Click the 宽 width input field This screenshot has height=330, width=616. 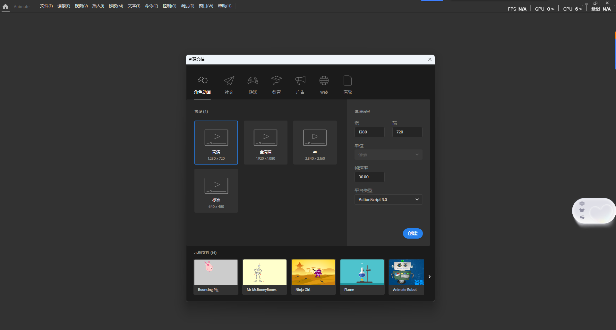[369, 132]
